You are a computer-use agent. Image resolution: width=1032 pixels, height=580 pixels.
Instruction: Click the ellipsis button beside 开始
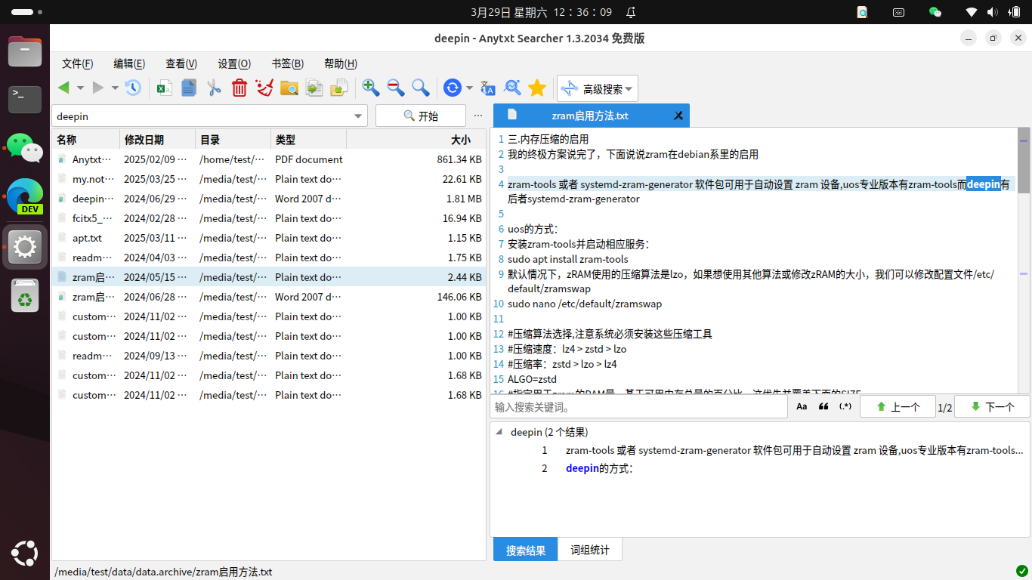pos(477,116)
